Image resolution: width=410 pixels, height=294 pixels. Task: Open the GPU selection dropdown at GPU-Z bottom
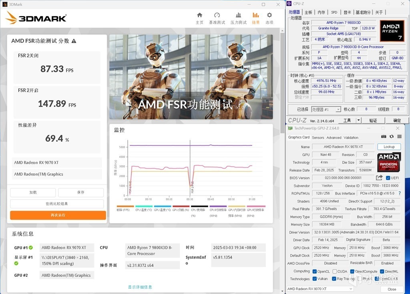[x=320, y=289]
